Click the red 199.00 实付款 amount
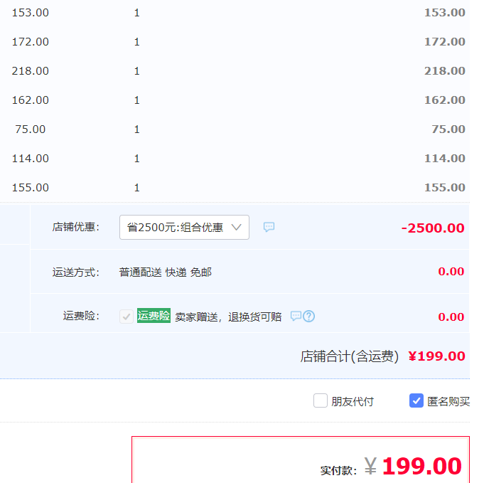This screenshot has width=484, height=483. (421, 466)
